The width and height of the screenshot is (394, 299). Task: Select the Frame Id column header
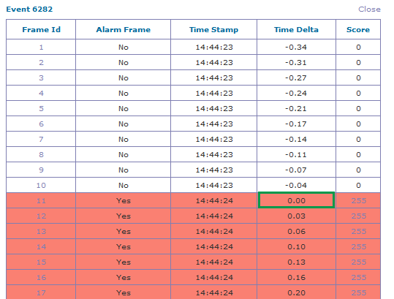pyautogui.click(x=41, y=30)
